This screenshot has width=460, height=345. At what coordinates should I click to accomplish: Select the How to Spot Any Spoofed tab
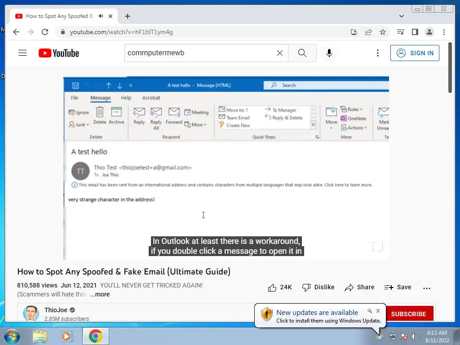(x=64, y=16)
